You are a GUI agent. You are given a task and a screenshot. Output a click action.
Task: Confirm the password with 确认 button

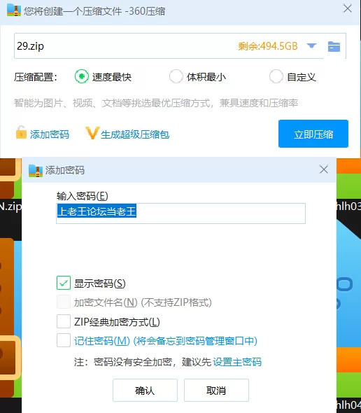pos(145,390)
